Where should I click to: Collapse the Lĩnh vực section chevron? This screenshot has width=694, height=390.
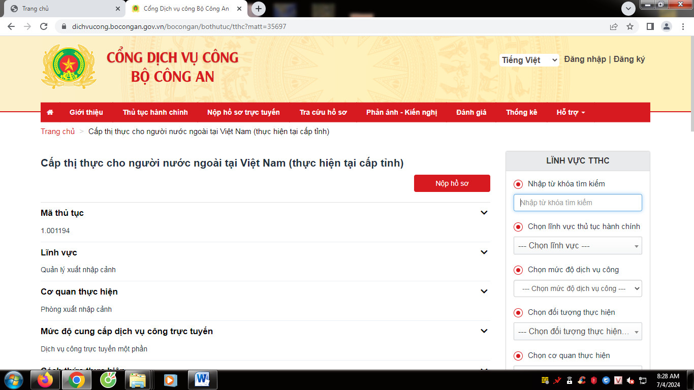[484, 252]
